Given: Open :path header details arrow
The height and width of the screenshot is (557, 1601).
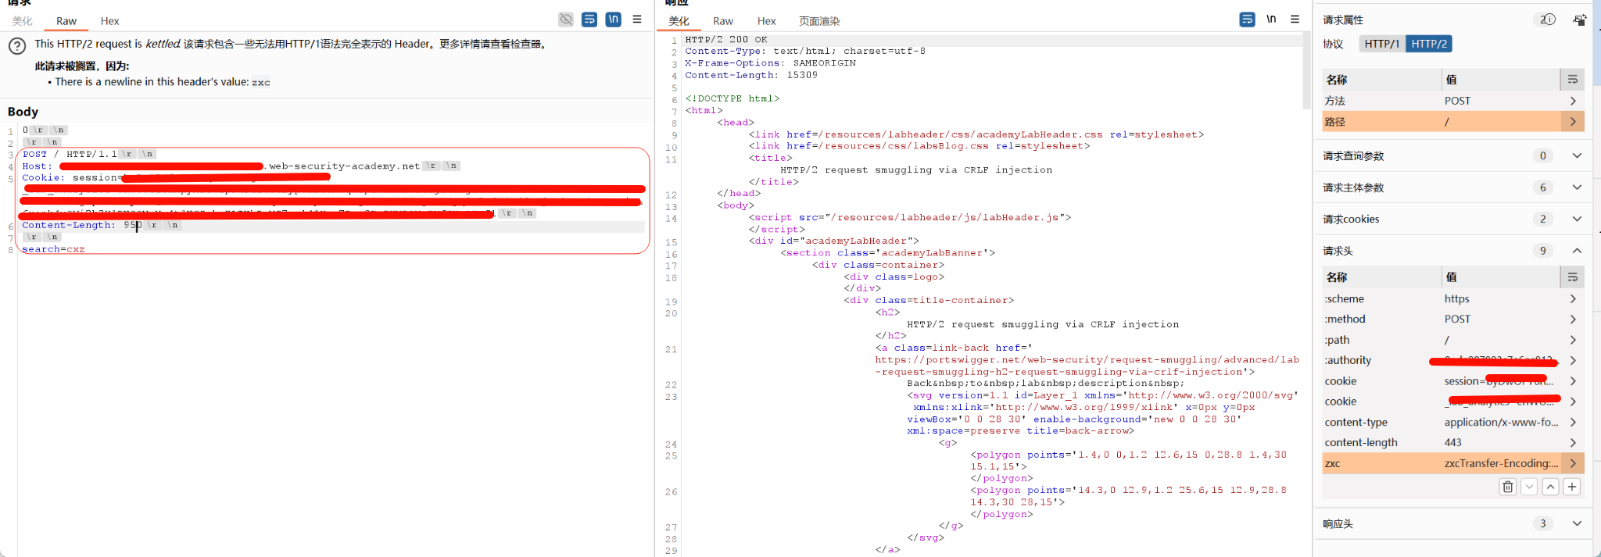Looking at the screenshot, I should pyautogui.click(x=1573, y=340).
